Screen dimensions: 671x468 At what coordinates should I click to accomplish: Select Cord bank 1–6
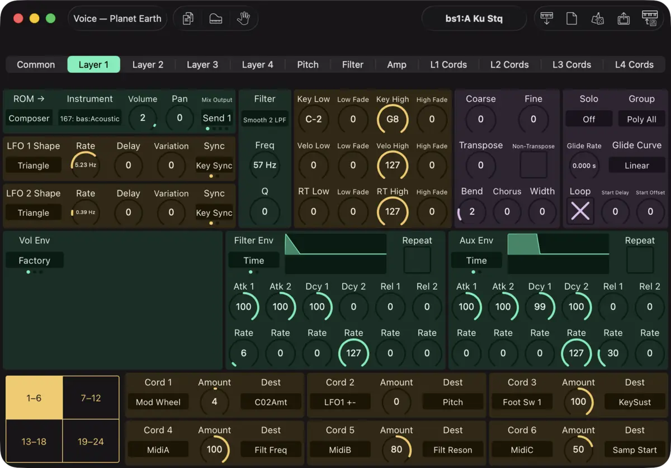point(34,398)
